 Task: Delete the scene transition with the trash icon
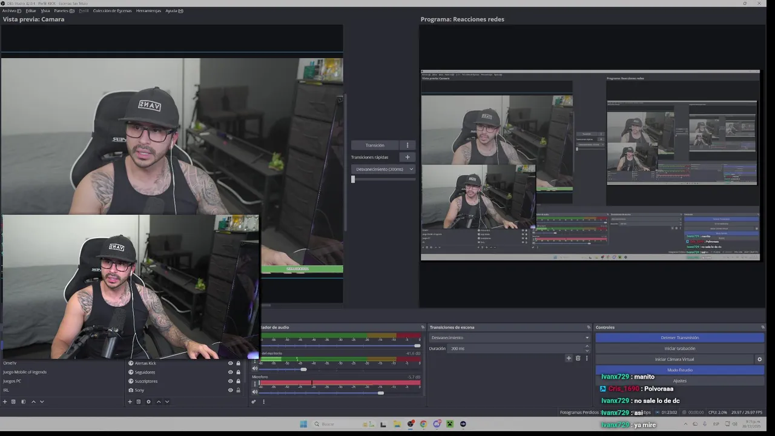click(x=578, y=358)
